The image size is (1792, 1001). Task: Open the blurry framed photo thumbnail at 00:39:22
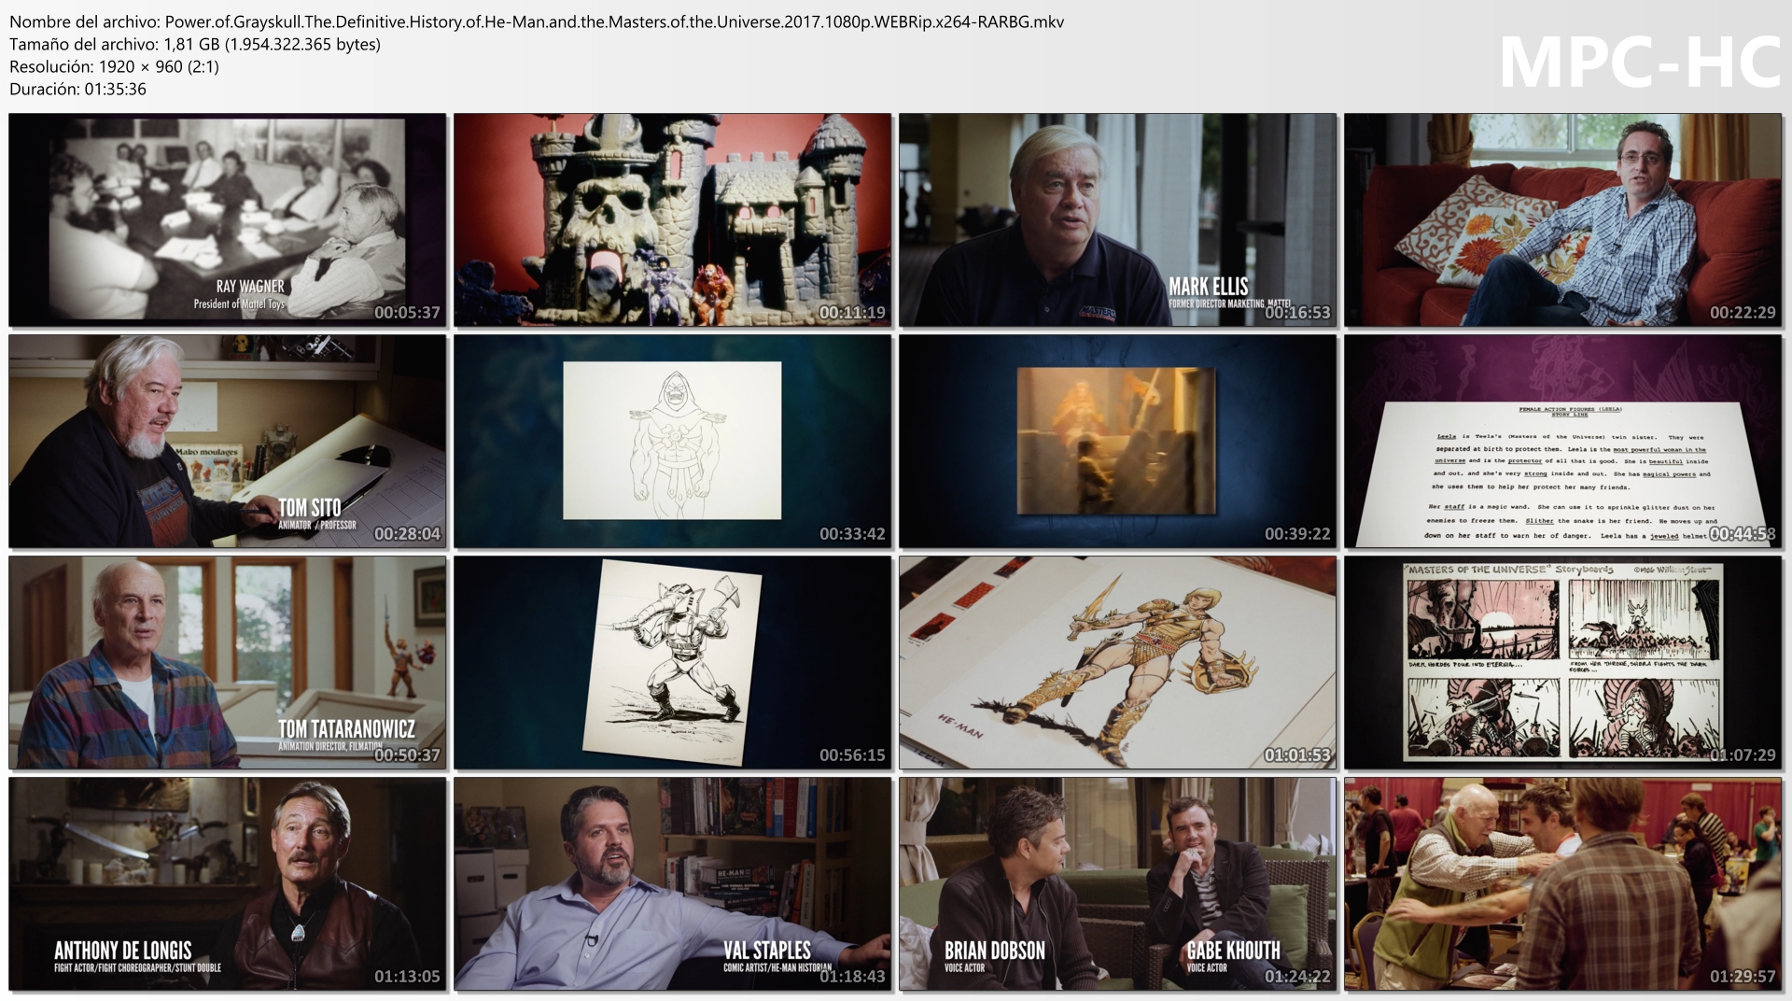(1118, 442)
